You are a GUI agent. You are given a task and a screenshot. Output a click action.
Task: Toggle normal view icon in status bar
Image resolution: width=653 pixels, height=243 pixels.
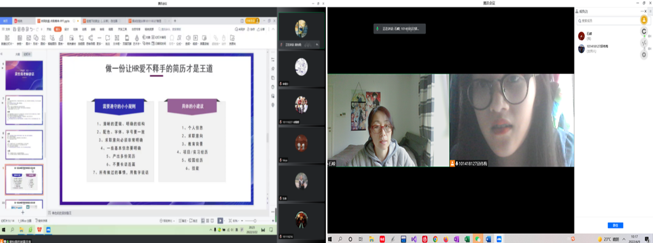pos(203,221)
